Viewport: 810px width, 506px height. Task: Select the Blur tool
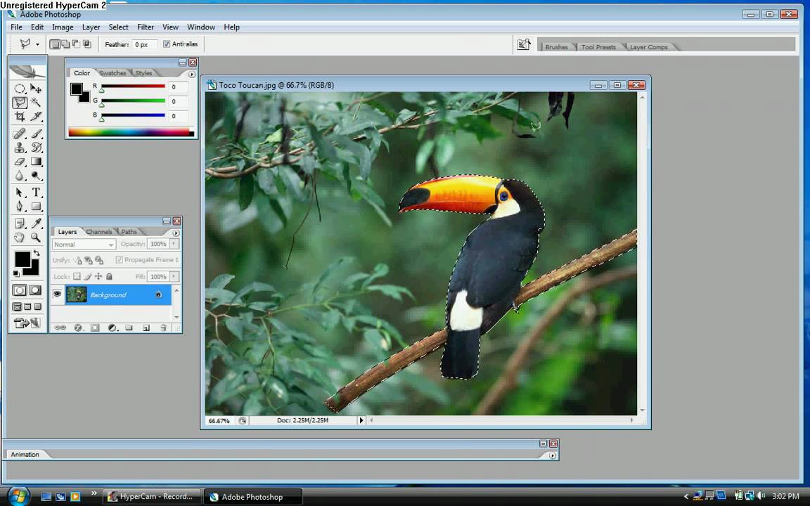(19, 176)
